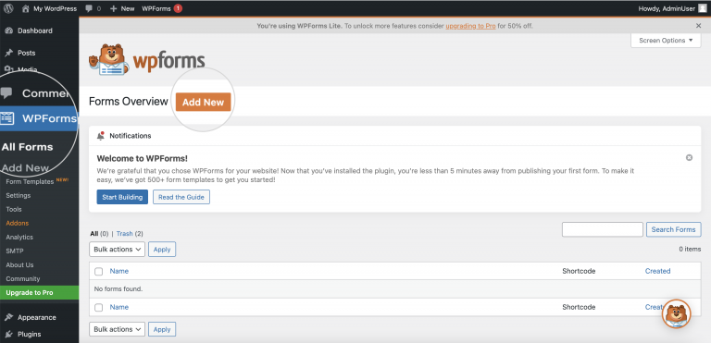
Task: Click the Search Forms button
Action: 673,229
